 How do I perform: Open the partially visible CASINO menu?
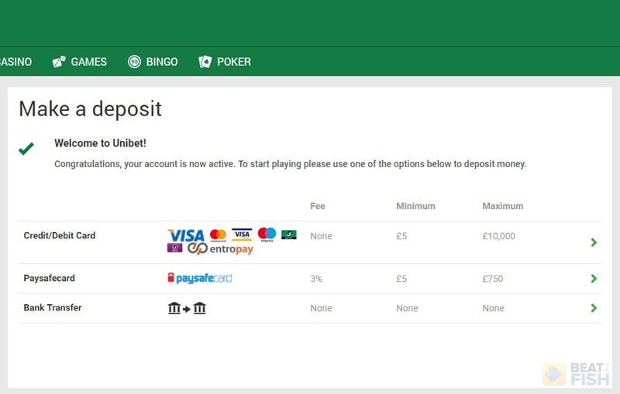(x=15, y=62)
